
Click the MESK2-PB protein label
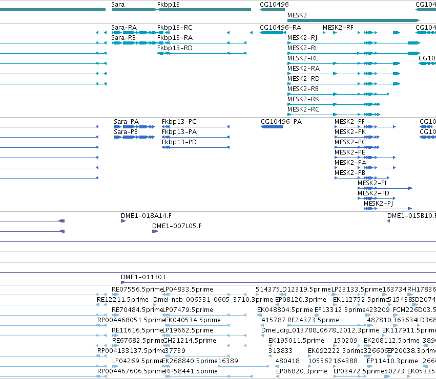tap(350, 173)
